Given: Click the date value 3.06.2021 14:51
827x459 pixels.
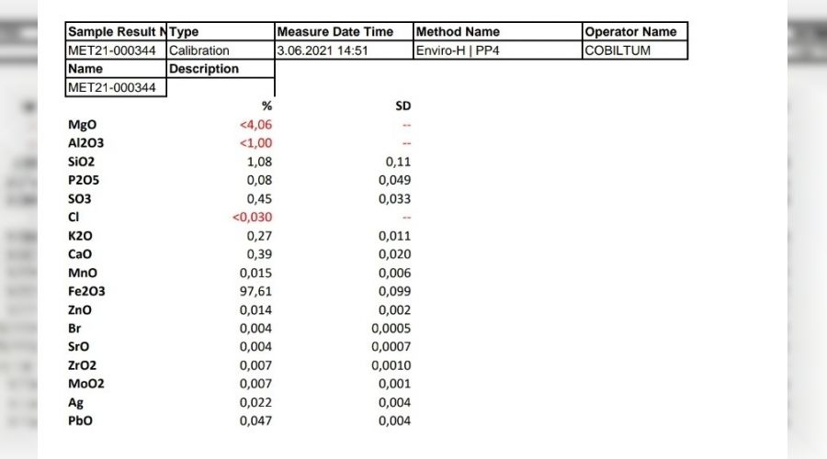Looking at the screenshot, I should [344, 50].
